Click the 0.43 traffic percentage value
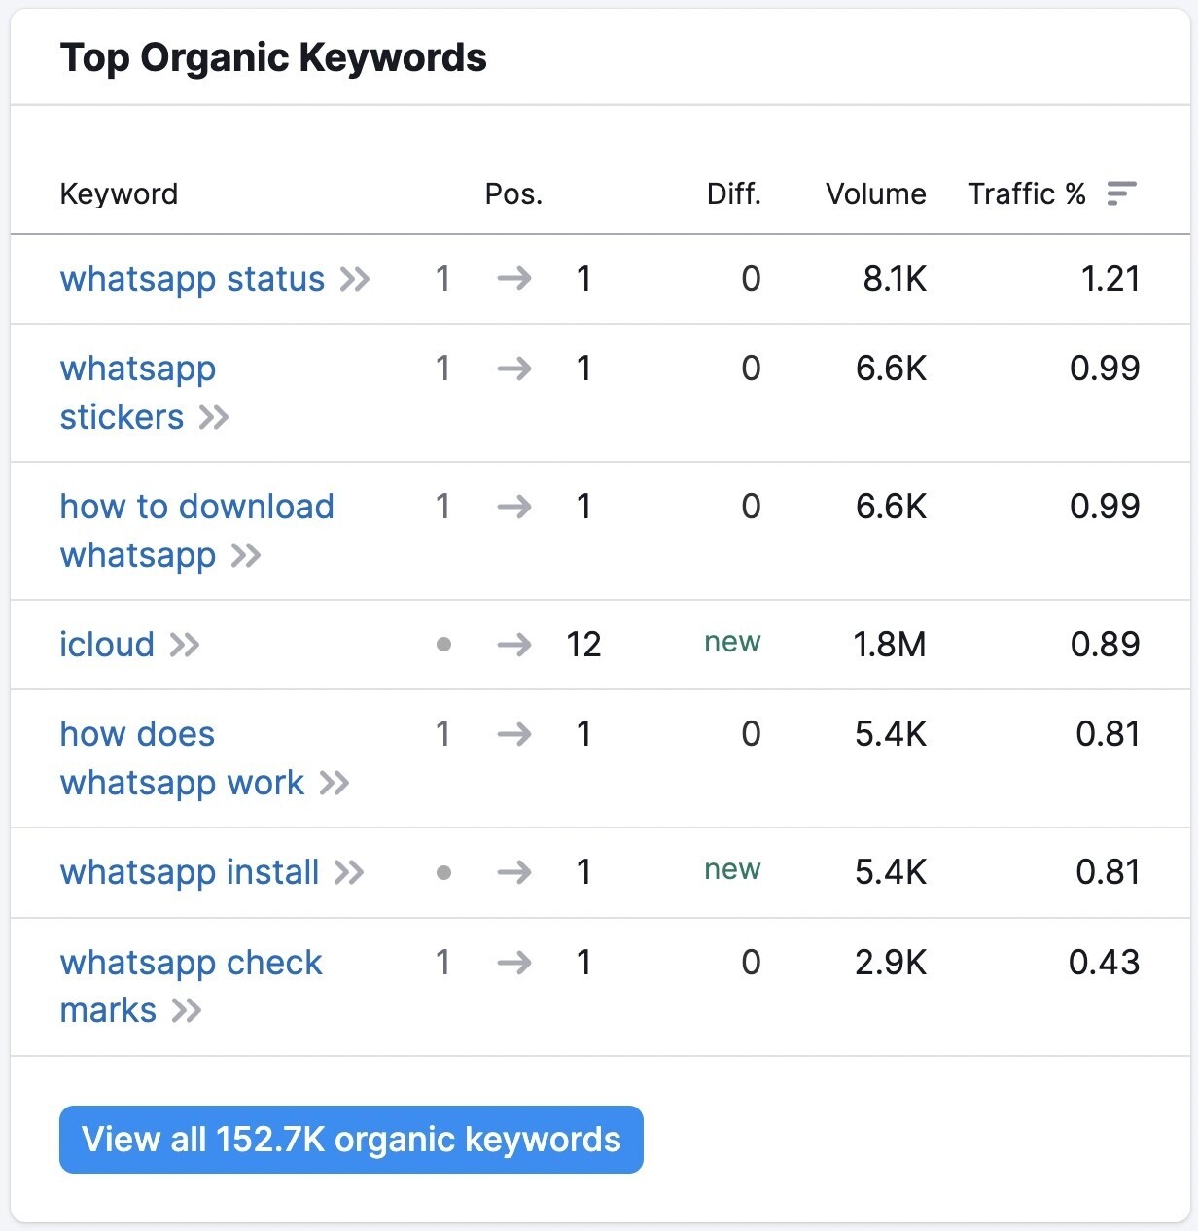Image resolution: width=1198 pixels, height=1231 pixels. click(1104, 963)
